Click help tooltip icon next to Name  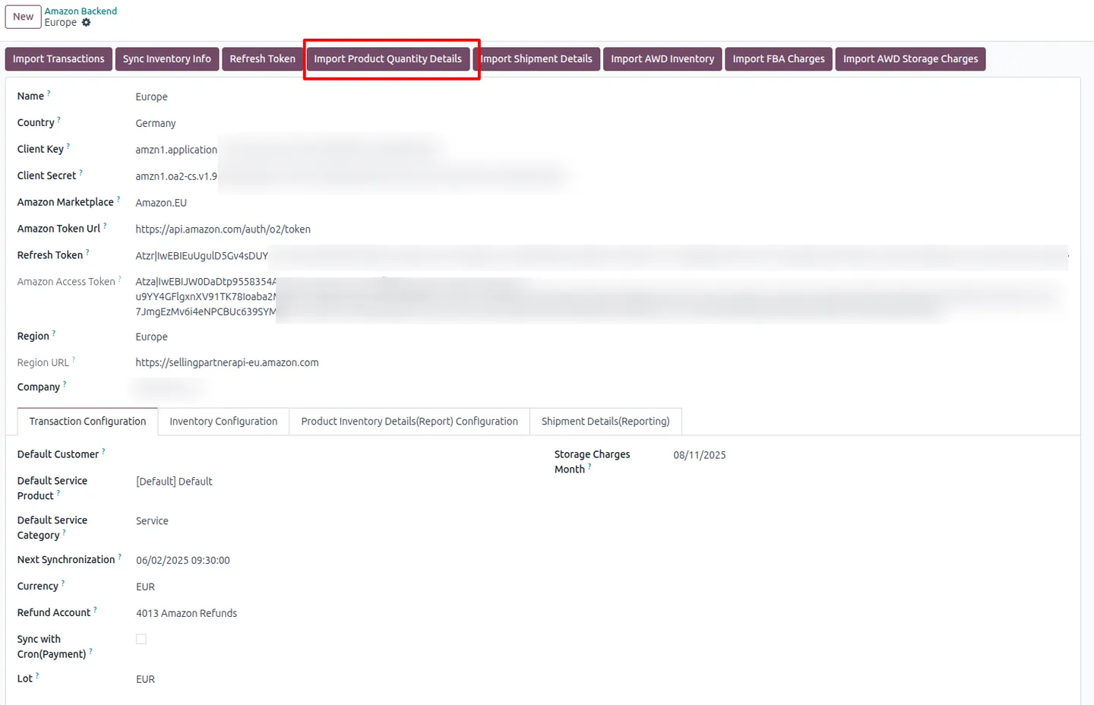click(49, 93)
